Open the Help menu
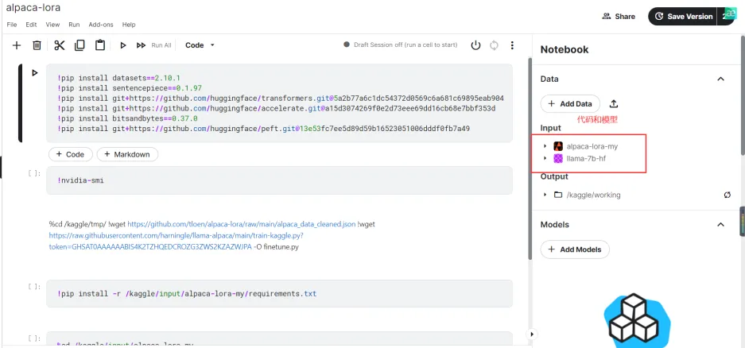 pos(129,24)
